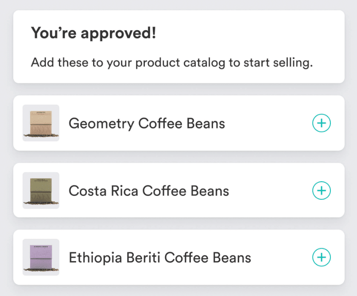The height and width of the screenshot is (296, 357).
Task: Open the green Costa Rica bag thumbnail
Action: [41, 190]
